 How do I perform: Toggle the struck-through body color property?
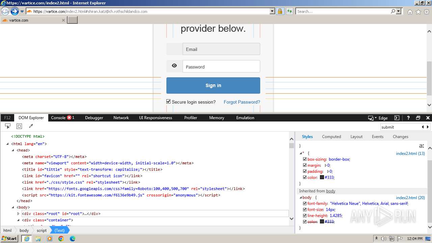(305, 222)
